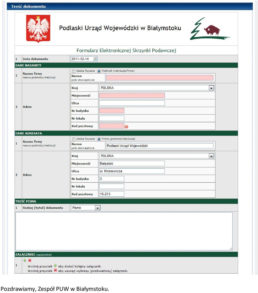The height and width of the screenshot is (293, 258).
Task: Click the text area resize grip corner
Action: point(231,249)
